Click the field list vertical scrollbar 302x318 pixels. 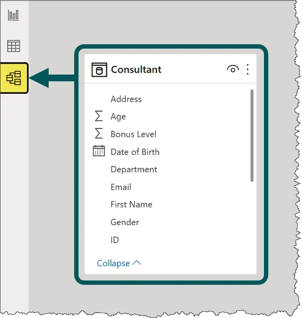pos(252,136)
